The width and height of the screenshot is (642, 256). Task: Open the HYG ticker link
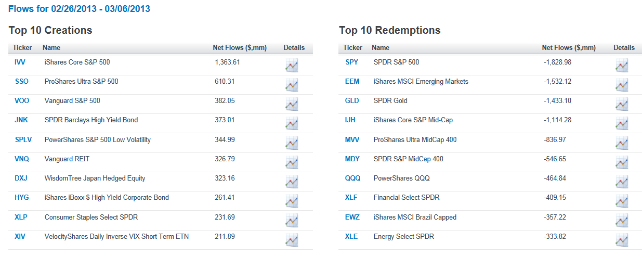tap(22, 198)
